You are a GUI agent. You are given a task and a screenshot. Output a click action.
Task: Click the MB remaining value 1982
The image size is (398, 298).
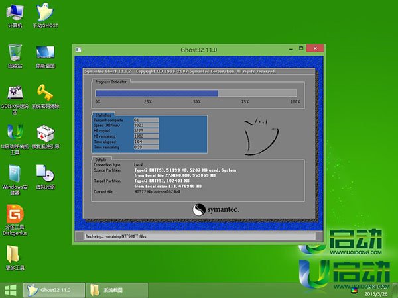tap(146, 136)
